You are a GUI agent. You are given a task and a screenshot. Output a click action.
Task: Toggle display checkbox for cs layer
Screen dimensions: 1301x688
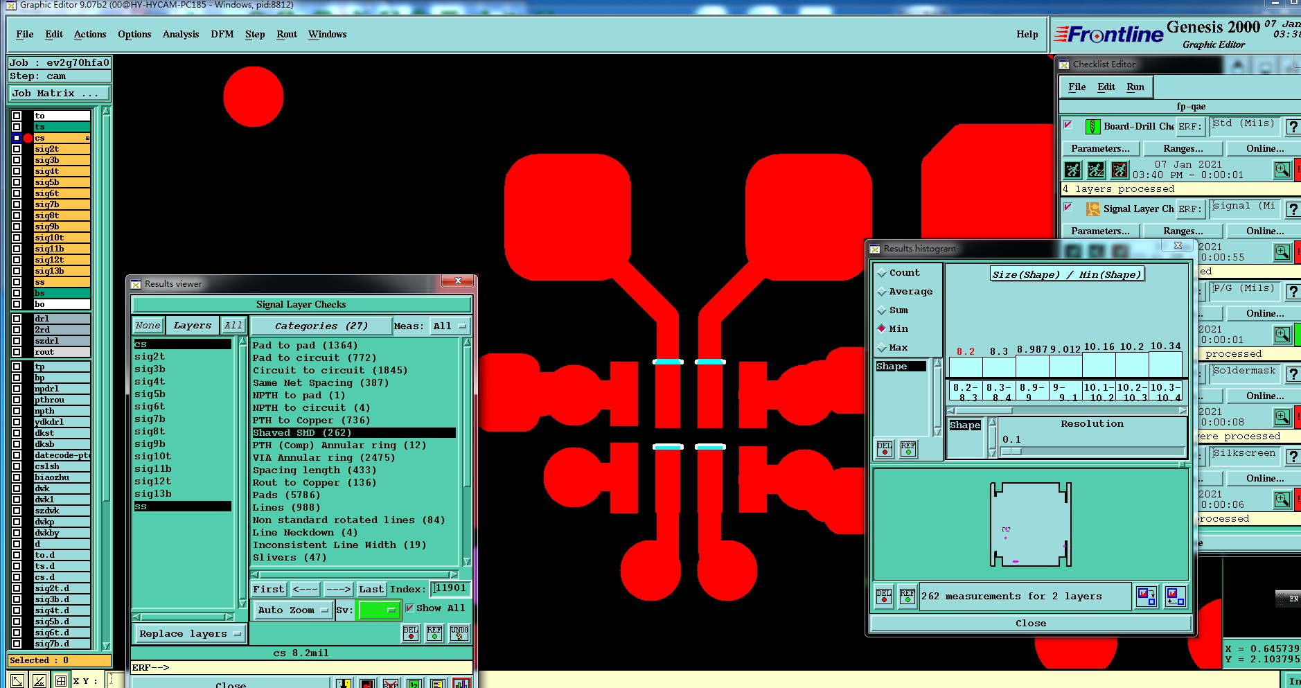point(17,138)
